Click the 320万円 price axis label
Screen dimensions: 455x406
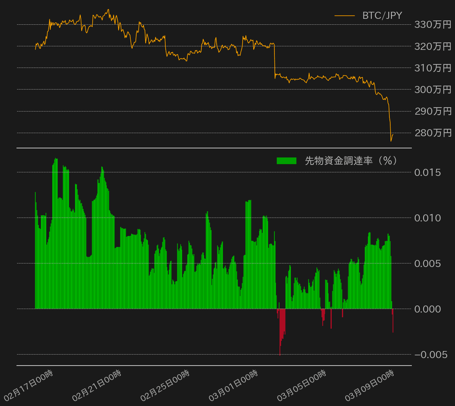[x=433, y=47]
